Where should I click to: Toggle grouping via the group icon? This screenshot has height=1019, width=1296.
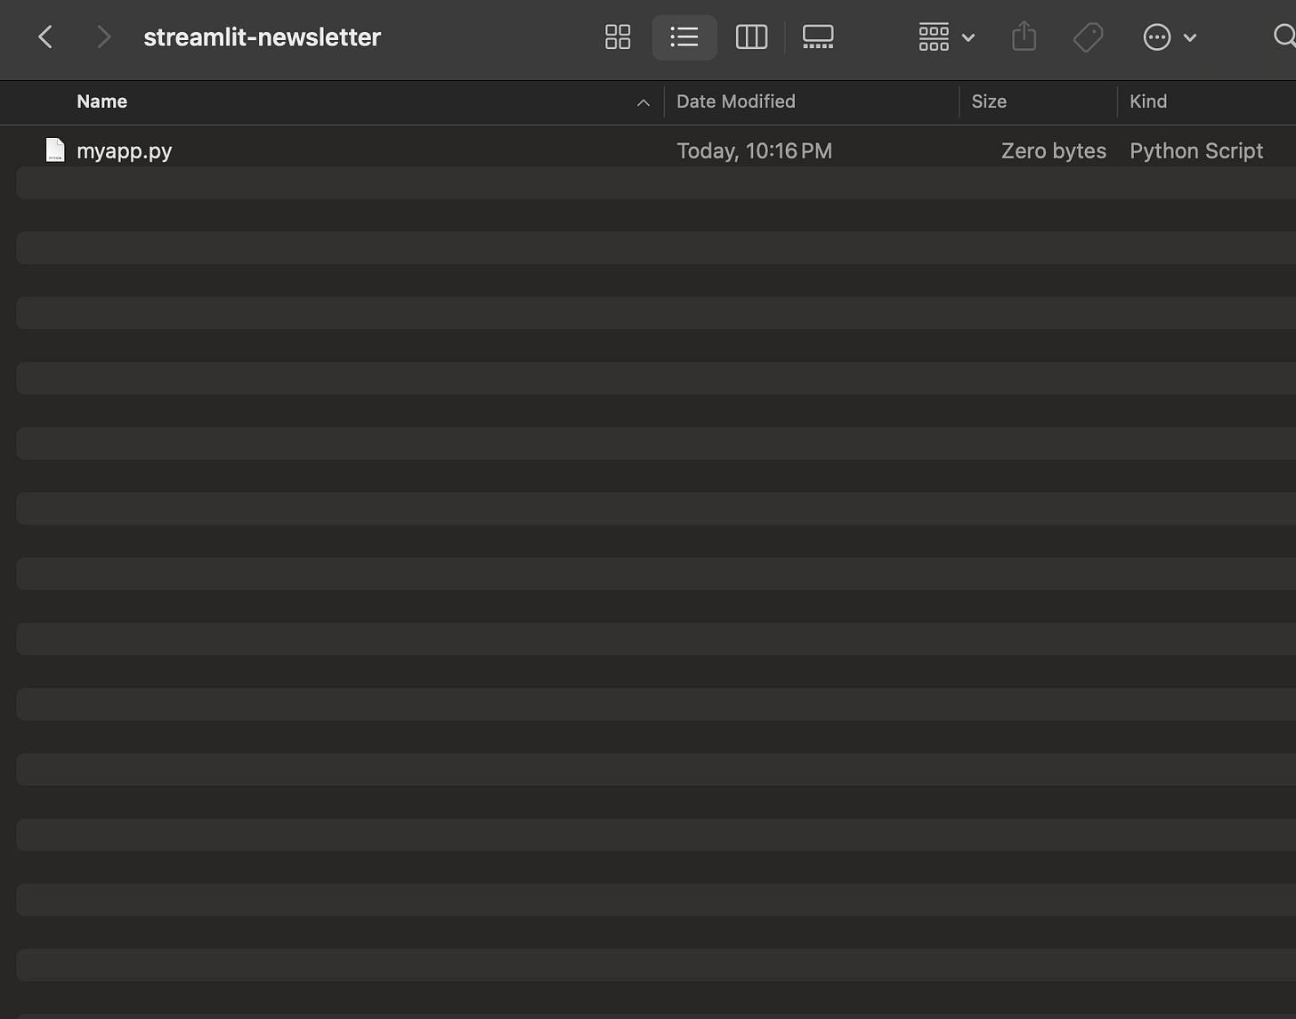tap(933, 36)
